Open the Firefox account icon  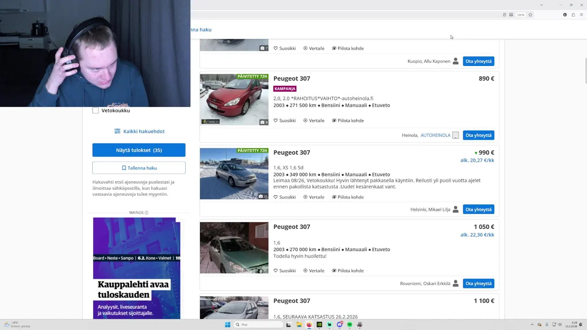click(565, 15)
